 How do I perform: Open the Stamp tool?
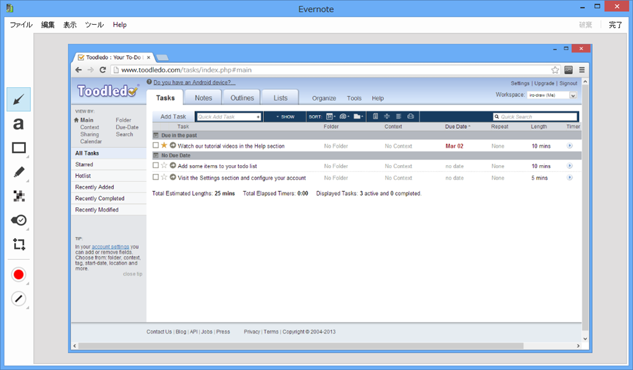pyautogui.click(x=19, y=220)
